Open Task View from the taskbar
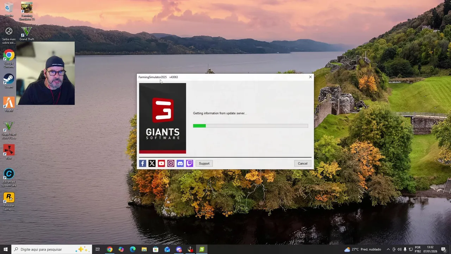This screenshot has height=254, width=451. click(x=98, y=249)
